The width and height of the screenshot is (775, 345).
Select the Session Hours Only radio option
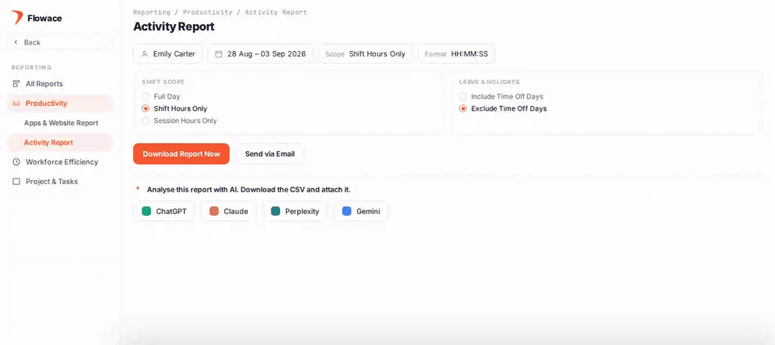145,120
